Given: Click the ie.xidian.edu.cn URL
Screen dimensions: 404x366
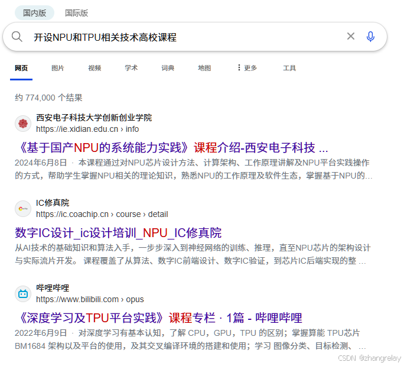Looking at the screenshot, I should point(87,129).
